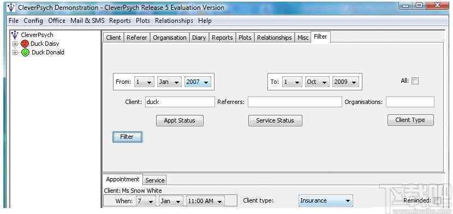Open the From day dropdown
Image resolution: width=453 pixels, height=214 pixels.
[144, 82]
